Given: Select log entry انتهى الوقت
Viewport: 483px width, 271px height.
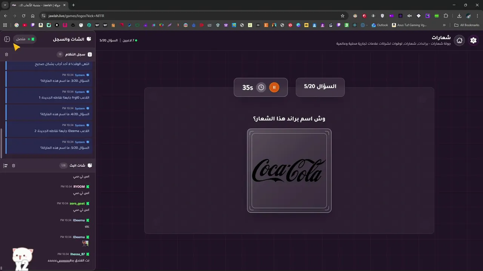Looking at the screenshot, I should coord(48,64).
